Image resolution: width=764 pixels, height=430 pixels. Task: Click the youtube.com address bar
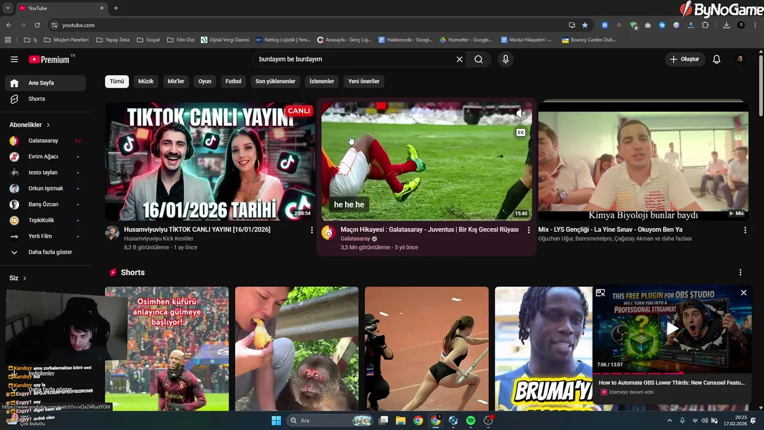pos(310,25)
